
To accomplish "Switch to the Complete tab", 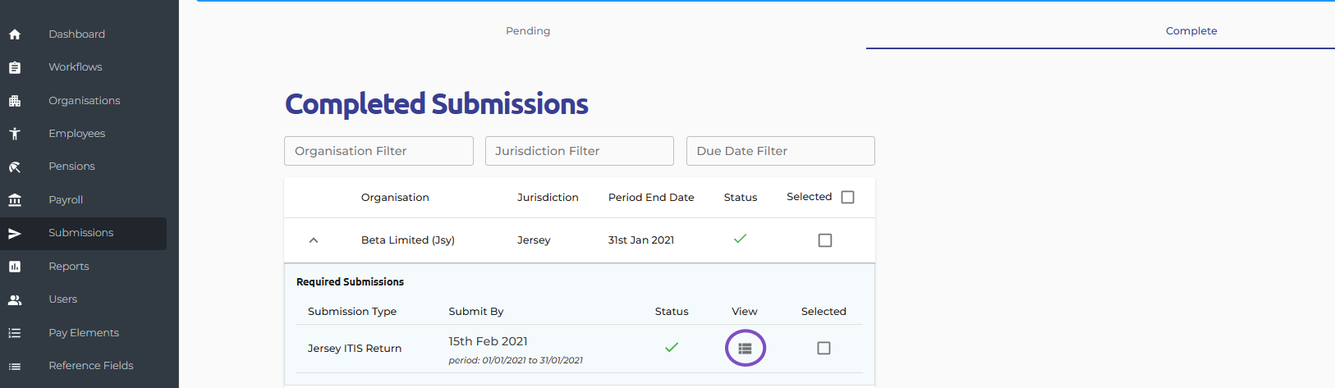I will click(x=1191, y=31).
